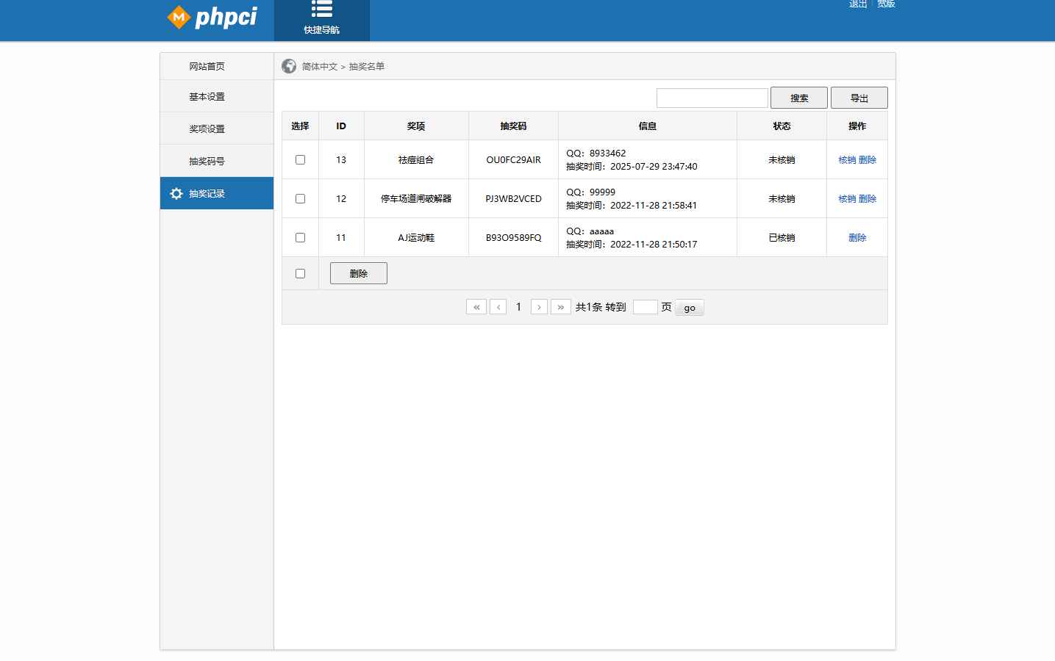Click the 退出 logout link
The height and width of the screenshot is (661, 1055).
(x=857, y=4)
